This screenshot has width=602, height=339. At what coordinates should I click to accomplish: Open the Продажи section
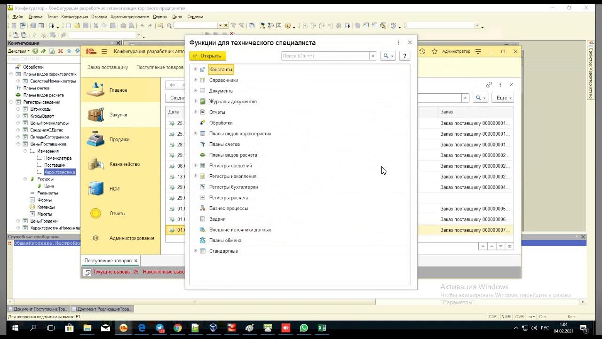(120, 139)
